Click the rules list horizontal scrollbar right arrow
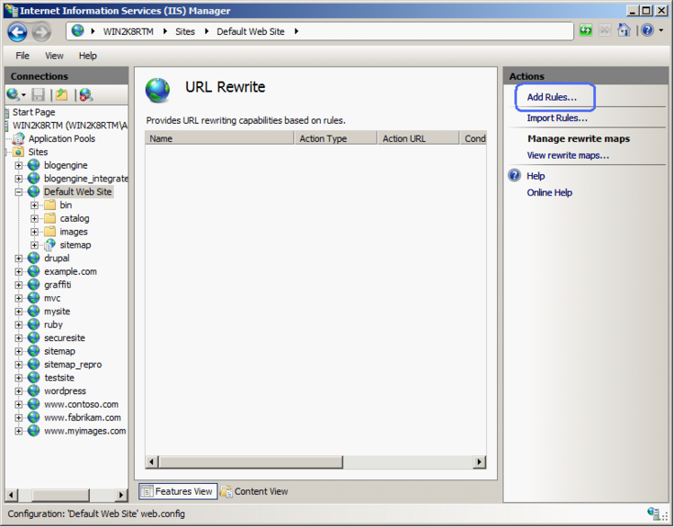 480,461
